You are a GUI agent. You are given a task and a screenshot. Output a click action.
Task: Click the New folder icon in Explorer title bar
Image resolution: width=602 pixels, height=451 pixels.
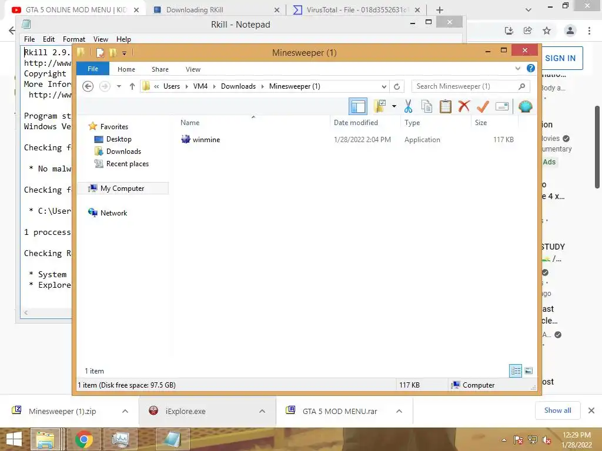[113, 53]
